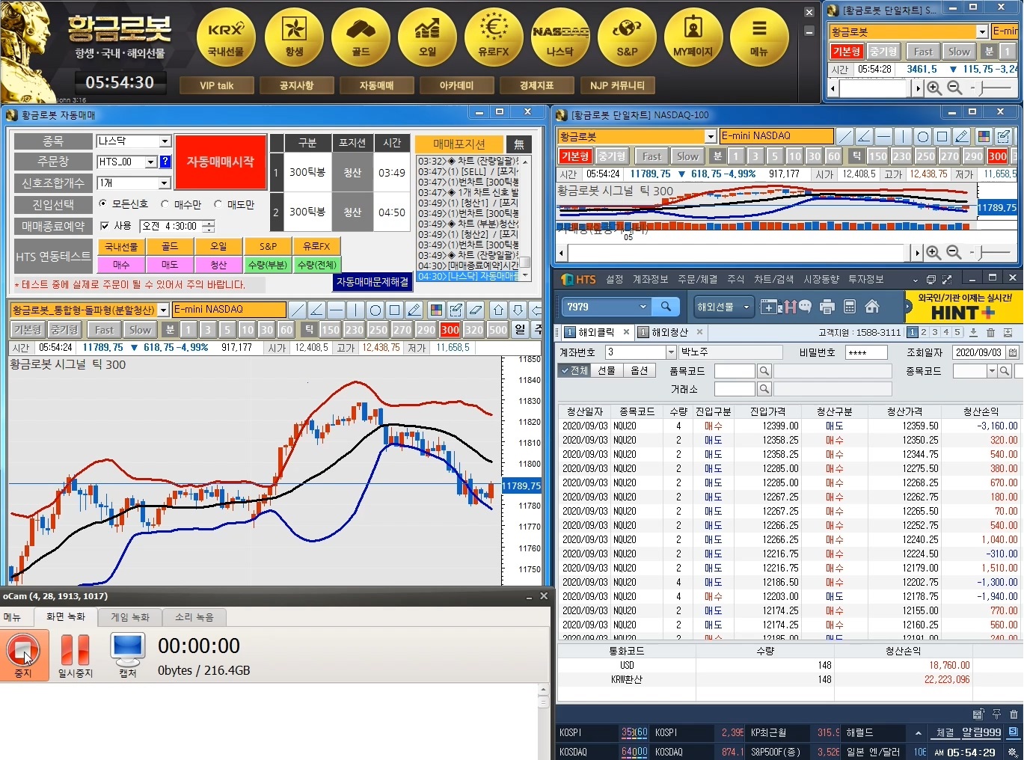Click the HTS home icon

pos(872,307)
